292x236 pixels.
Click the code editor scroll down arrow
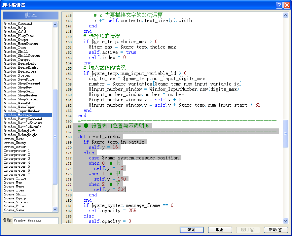(285, 221)
